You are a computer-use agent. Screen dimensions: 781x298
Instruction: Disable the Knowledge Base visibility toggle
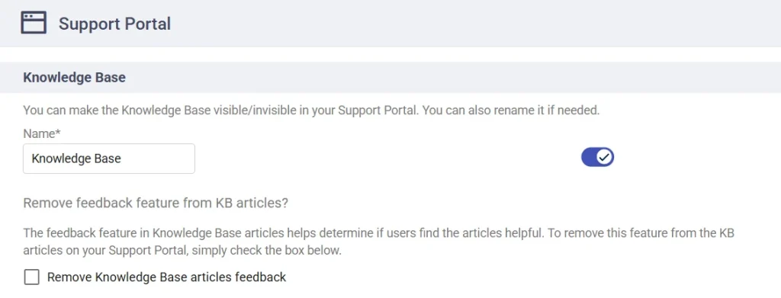(597, 157)
